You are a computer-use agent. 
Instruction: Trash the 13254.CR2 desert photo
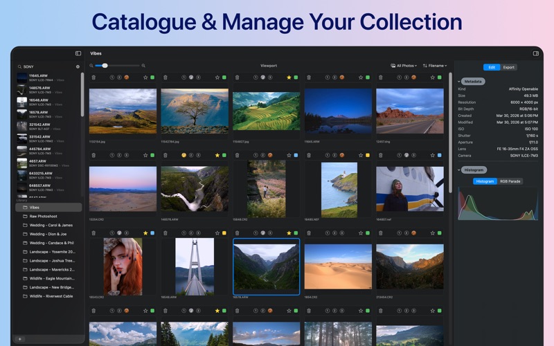(93, 155)
